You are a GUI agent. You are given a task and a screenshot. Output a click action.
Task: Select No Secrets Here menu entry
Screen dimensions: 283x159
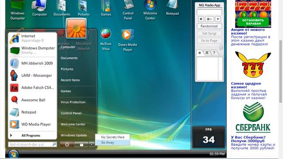point(113,137)
